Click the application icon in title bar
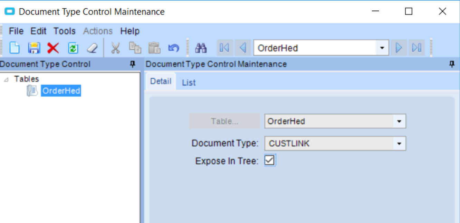This screenshot has width=460, height=223. point(9,11)
